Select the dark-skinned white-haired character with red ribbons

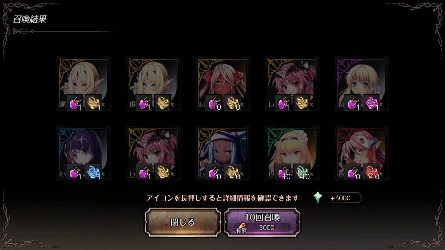(x=222, y=84)
